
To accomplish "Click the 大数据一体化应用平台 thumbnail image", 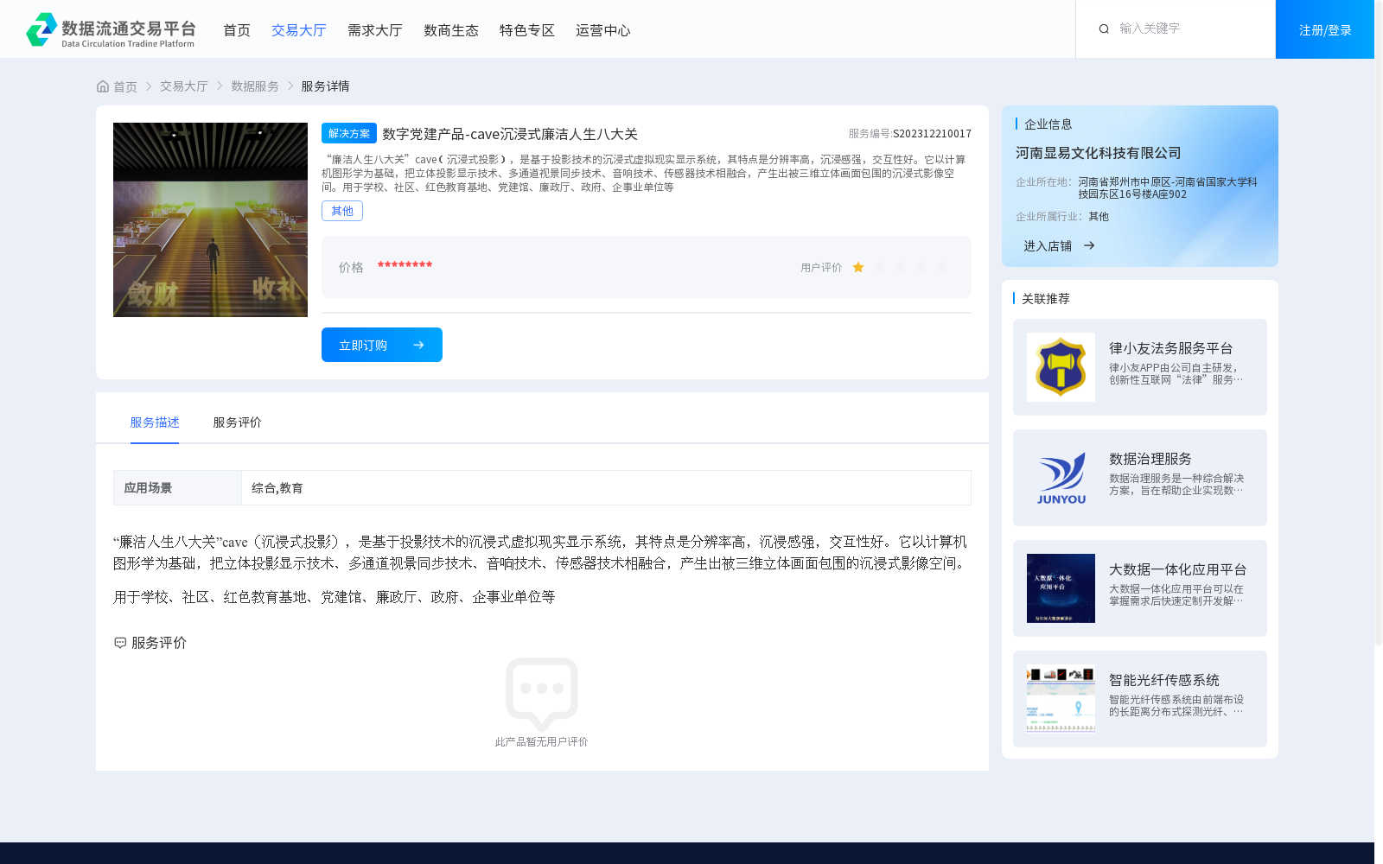I will [1061, 588].
